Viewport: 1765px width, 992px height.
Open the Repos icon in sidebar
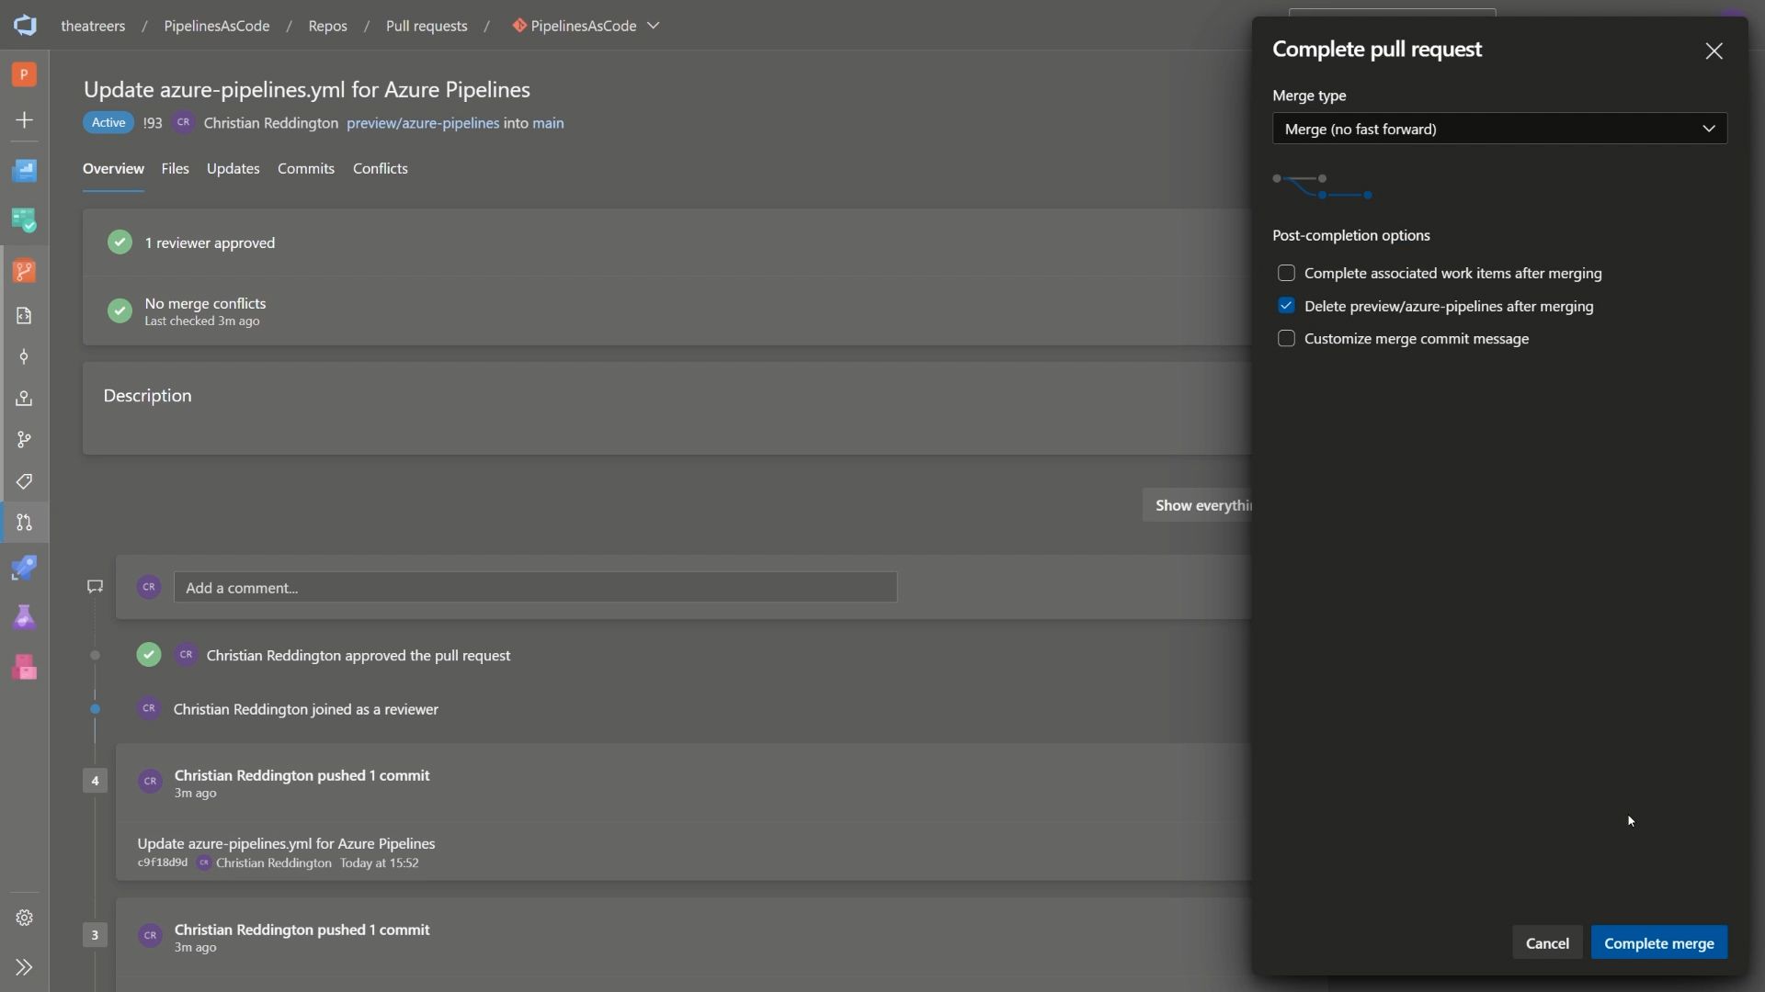click(x=25, y=271)
